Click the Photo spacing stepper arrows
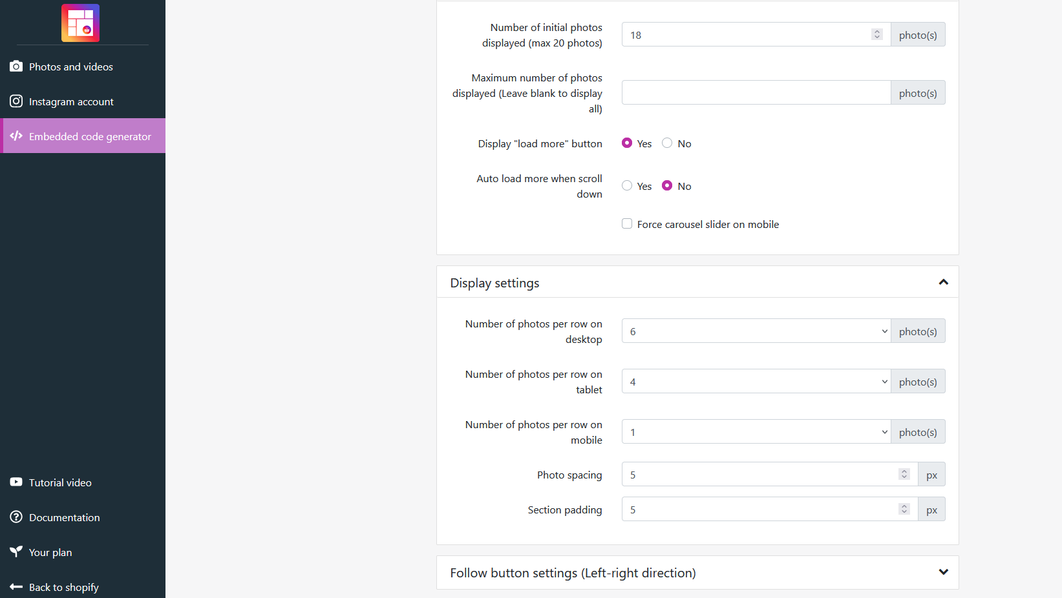Image resolution: width=1062 pixels, height=598 pixels. pos(904,474)
